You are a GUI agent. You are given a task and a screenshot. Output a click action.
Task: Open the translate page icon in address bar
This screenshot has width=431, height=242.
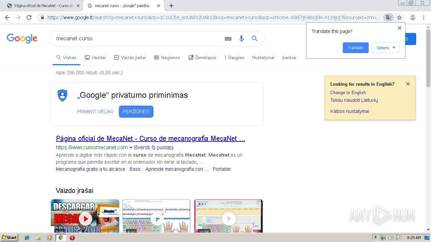[389, 17]
